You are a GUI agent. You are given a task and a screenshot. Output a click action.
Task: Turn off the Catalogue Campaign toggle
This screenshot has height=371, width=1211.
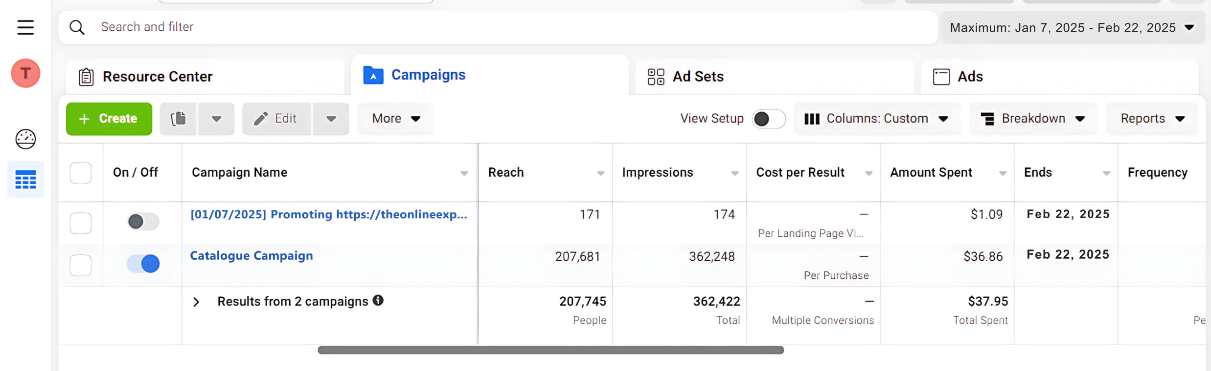tap(143, 264)
